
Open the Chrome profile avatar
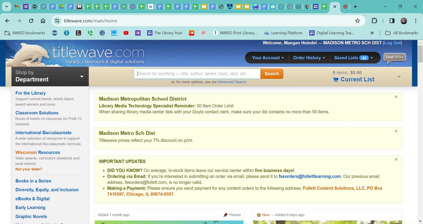(404, 21)
